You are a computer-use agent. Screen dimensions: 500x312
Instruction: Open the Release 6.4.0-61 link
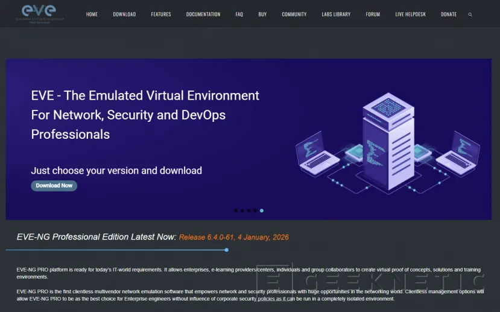click(233, 237)
